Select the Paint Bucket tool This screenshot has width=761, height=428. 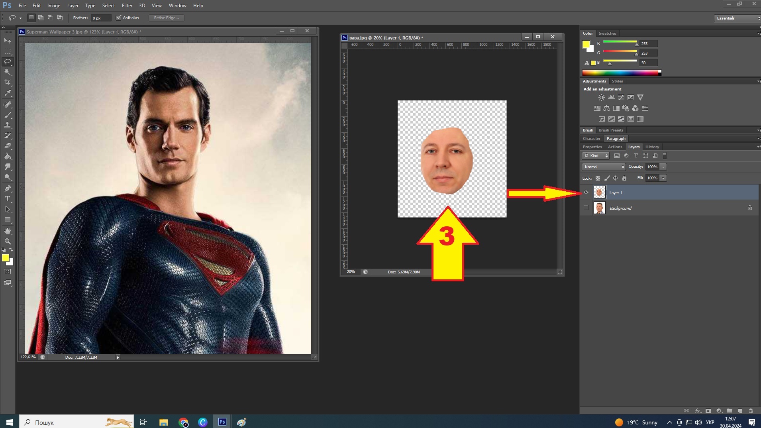(x=8, y=156)
